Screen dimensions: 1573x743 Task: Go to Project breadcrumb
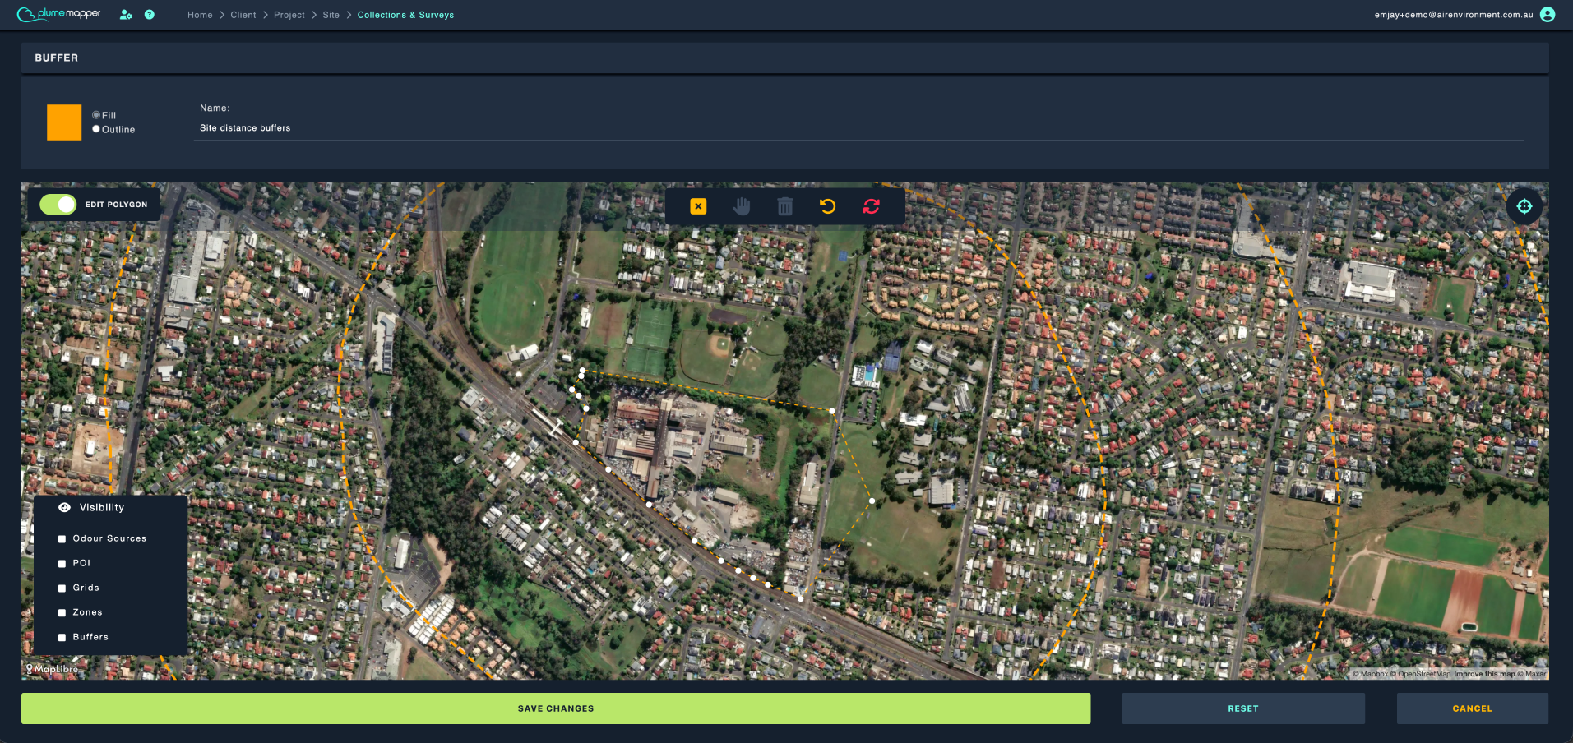[x=289, y=15]
